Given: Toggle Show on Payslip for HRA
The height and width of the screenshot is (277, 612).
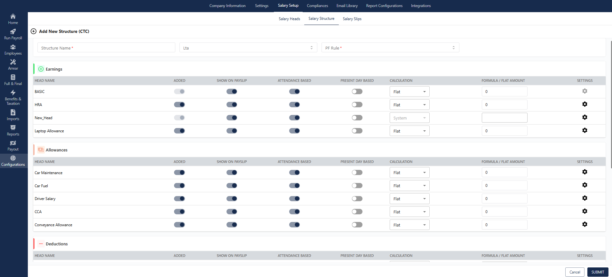Looking at the screenshot, I should (232, 104).
